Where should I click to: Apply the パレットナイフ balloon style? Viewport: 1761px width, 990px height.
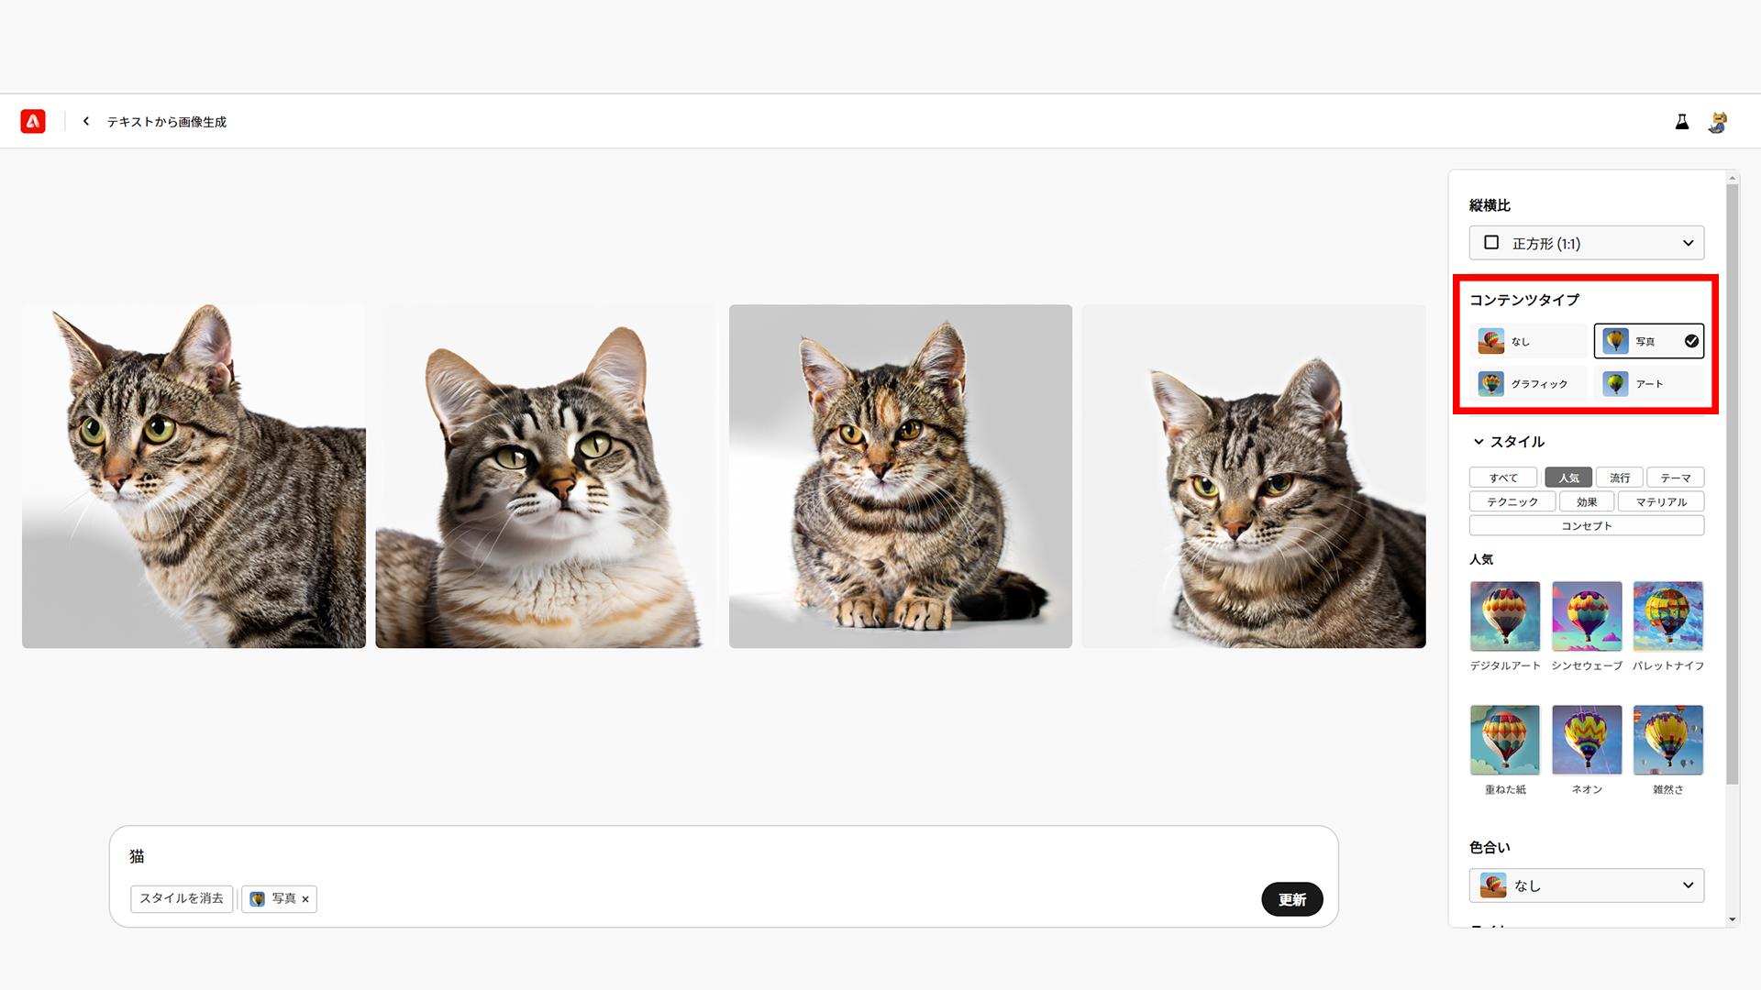point(1668,616)
